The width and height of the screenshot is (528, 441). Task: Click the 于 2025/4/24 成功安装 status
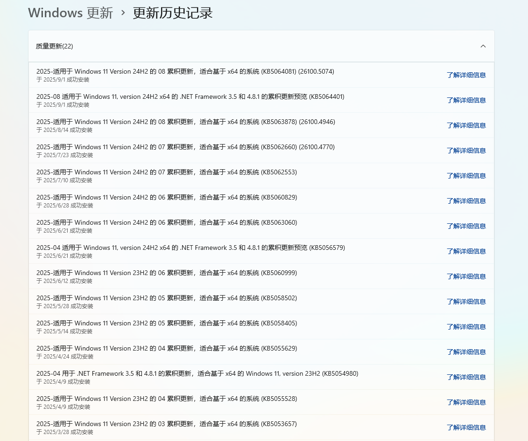[x=64, y=357]
